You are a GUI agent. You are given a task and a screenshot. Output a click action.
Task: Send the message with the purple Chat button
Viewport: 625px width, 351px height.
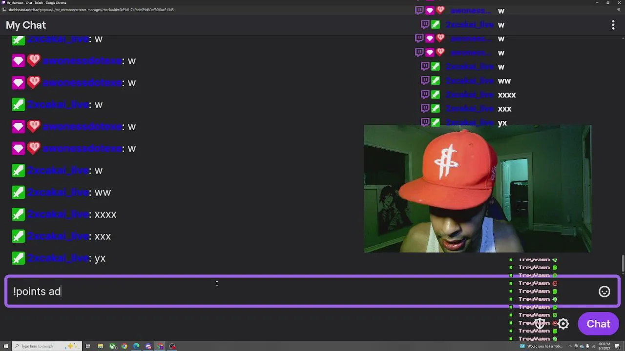(598, 324)
